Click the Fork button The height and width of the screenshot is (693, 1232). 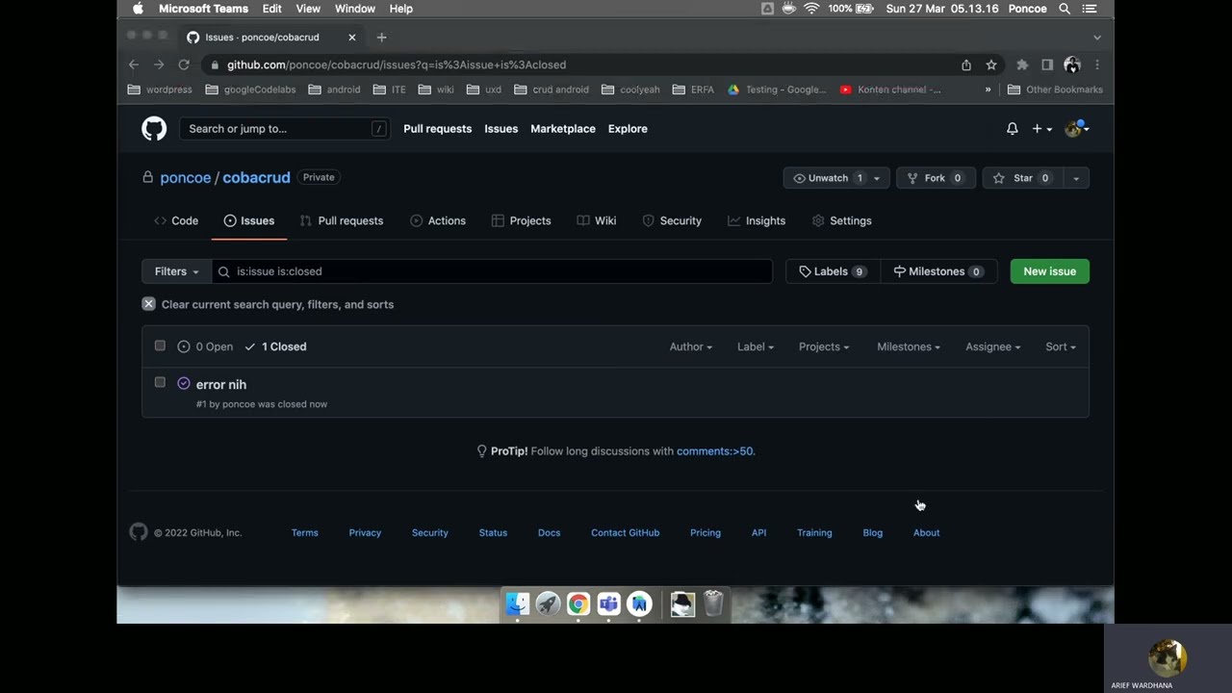pyautogui.click(x=936, y=178)
